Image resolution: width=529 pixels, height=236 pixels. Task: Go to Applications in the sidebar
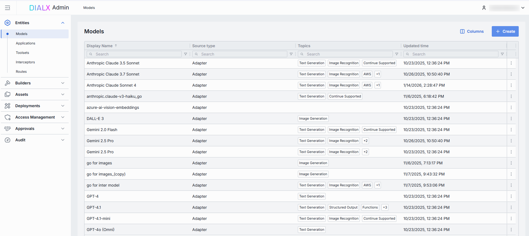click(x=26, y=43)
